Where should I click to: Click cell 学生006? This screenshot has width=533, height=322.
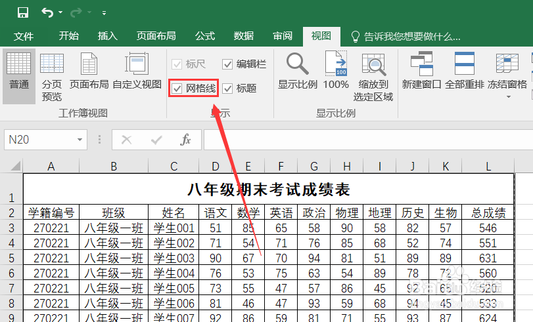click(174, 304)
